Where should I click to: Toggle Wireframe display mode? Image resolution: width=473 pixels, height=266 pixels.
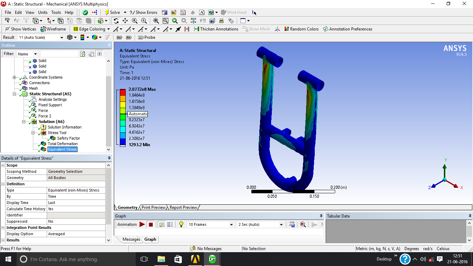tap(53, 29)
